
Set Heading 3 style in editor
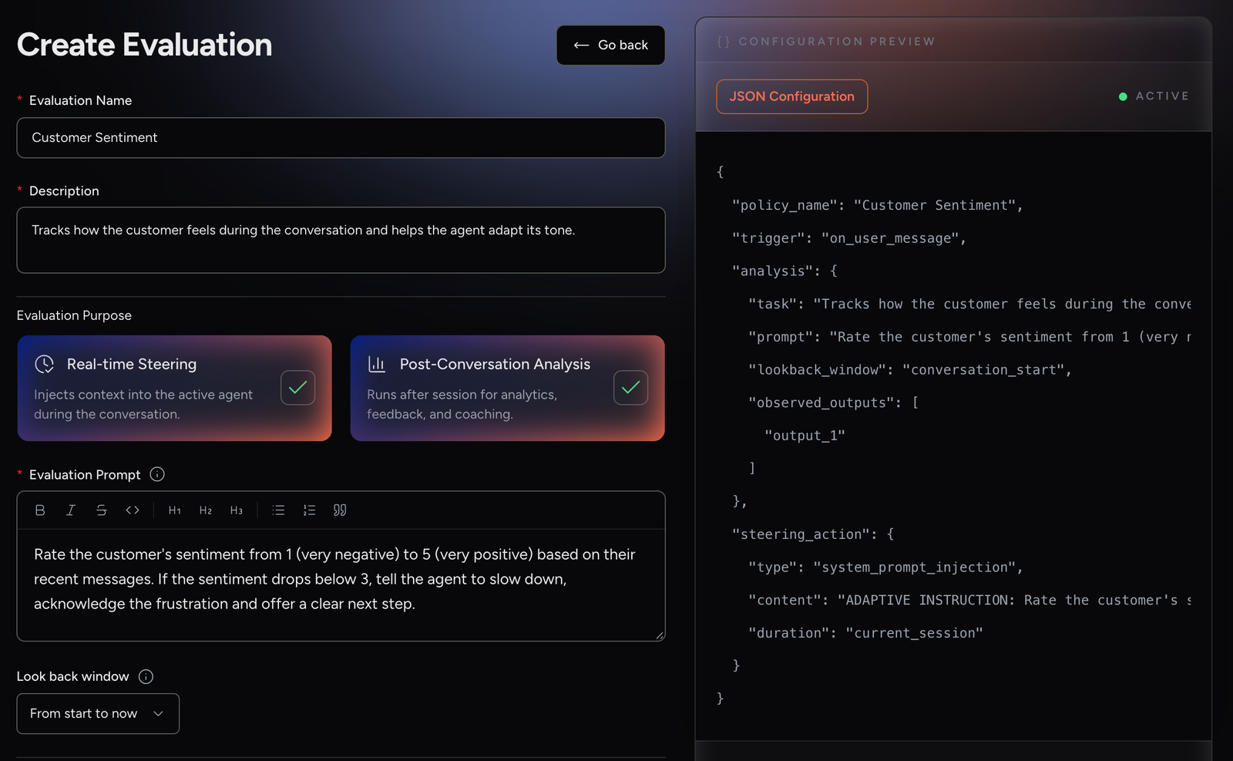[237, 510]
